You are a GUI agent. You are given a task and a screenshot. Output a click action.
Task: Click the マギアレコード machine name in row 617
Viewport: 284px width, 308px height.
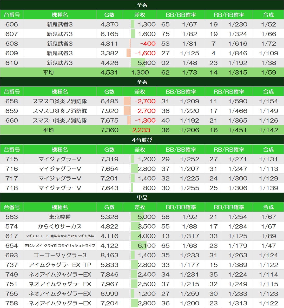pyautogui.click(x=60, y=236)
